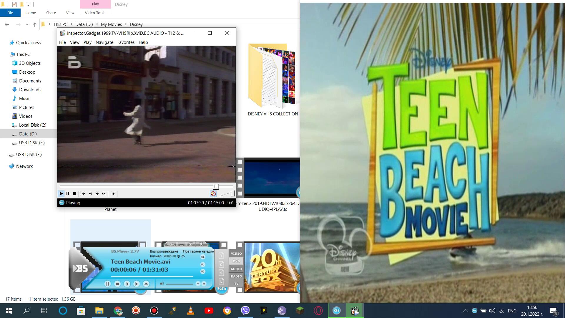This screenshot has width=565, height=318.
Task: Pause Teen Beach Movie in BS.Player
Action: 107,284
